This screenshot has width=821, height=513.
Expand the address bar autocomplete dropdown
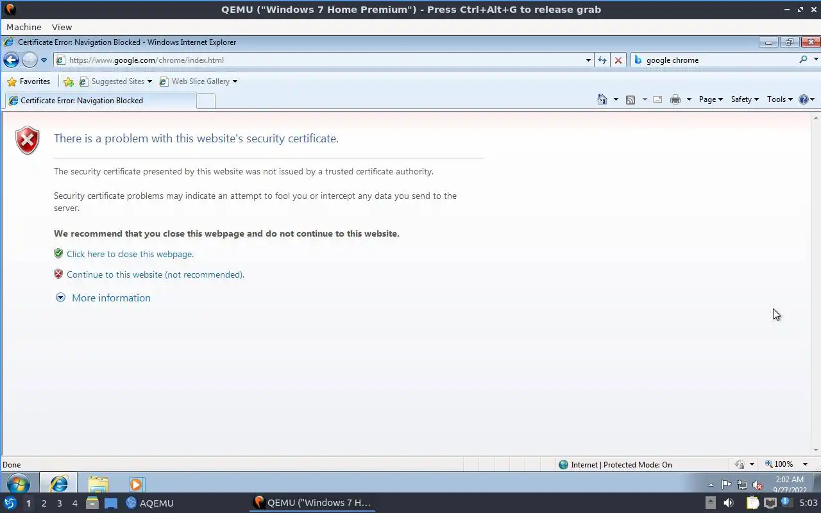click(588, 60)
